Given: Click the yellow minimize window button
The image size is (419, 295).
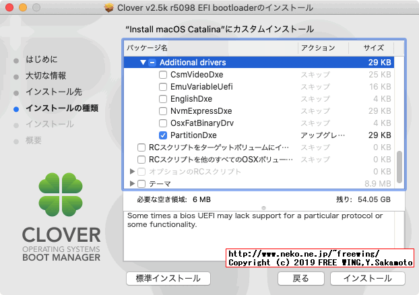Looking at the screenshot, I should 23,7.
